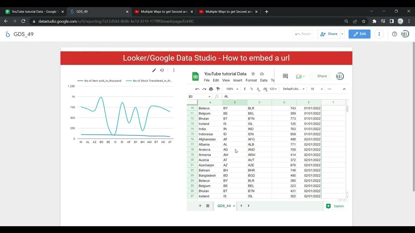Click the embedded sheet account avatar
This screenshot has width=415, height=233.
[x=340, y=76]
